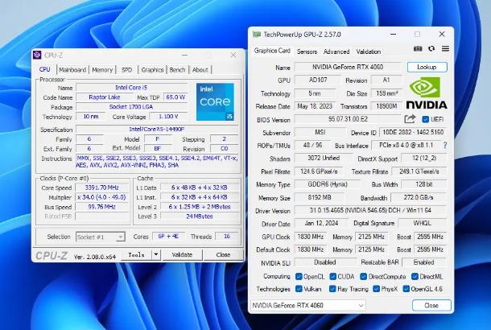Click the Driver Version field in GPU-Z
This screenshot has height=330, width=491.
click(x=370, y=210)
